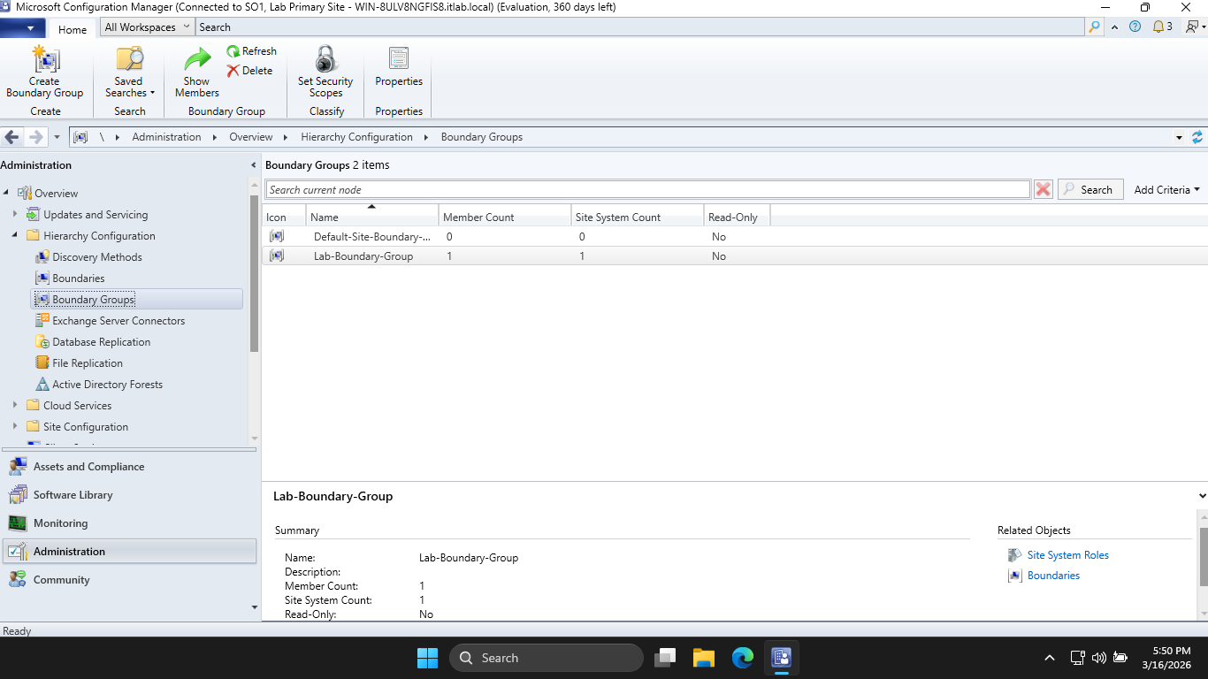Screen dimensions: 1208x679
Task: Switch to the Monitoring workspace
Action: click(x=60, y=523)
